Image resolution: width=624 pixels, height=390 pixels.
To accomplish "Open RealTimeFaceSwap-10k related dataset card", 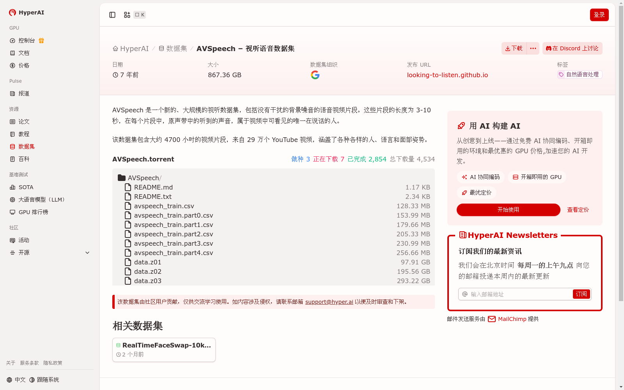I will [x=164, y=350].
